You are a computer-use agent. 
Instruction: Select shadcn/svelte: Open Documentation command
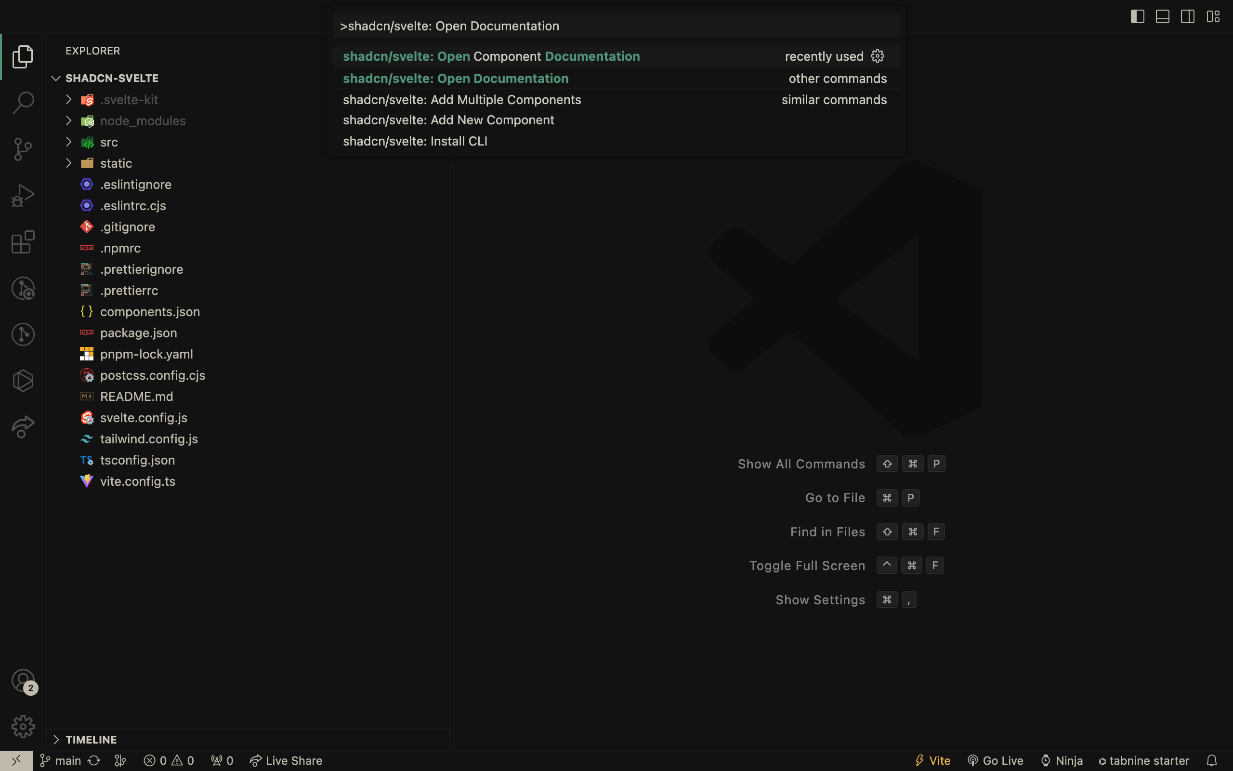tap(455, 78)
